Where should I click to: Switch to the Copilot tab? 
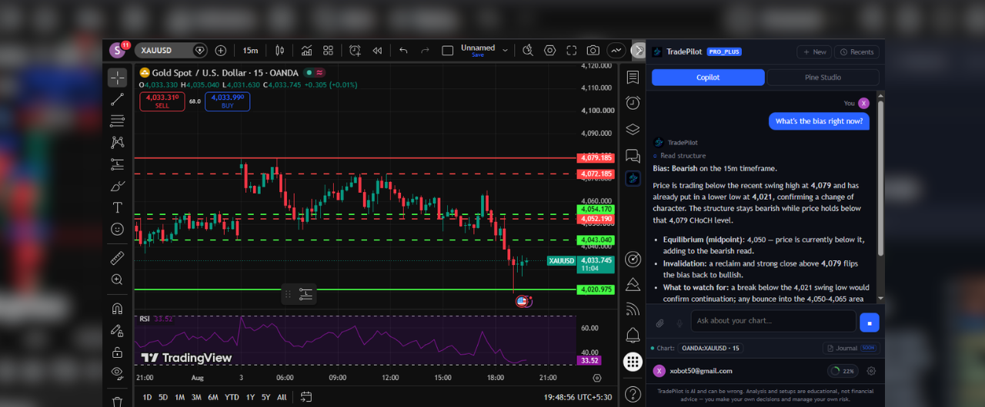pos(708,77)
